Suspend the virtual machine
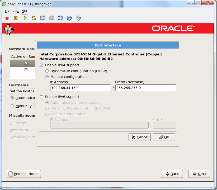Image resolution: width=217 pixels, height=190 pixels. [x=16, y=18]
